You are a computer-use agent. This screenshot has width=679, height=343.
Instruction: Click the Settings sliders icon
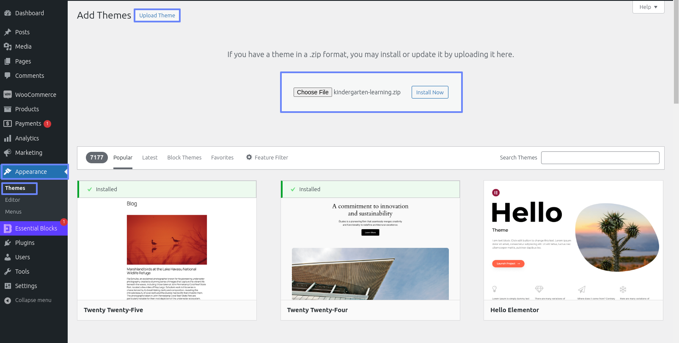pyautogui.click(x=8, y=286)
